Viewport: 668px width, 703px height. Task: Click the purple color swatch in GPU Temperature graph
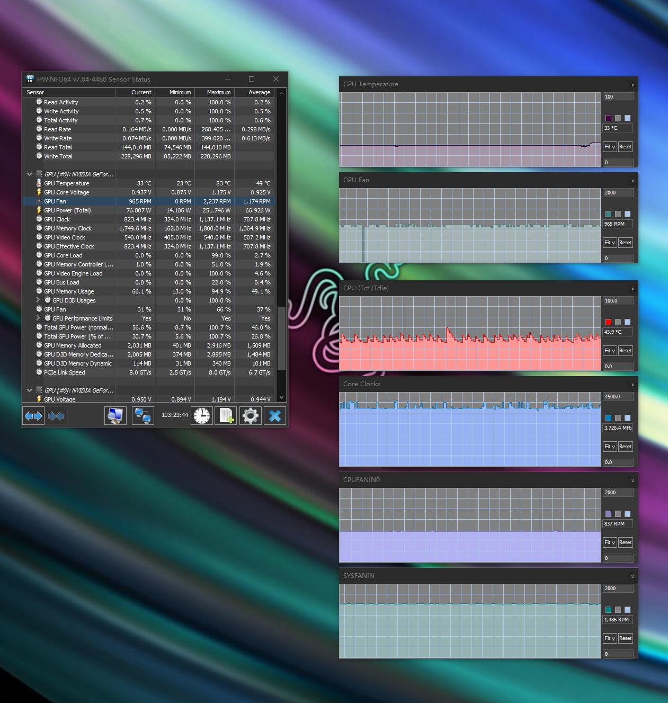608,118
